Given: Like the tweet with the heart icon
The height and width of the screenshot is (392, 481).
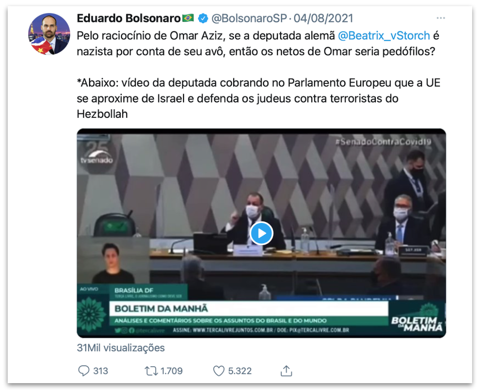Looking at the screenshot, I should click(x=219, y=371).
